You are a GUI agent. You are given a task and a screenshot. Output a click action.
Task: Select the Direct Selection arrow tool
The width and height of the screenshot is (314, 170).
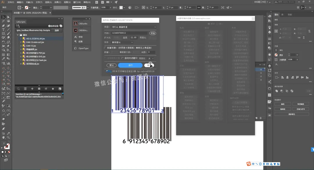click(8, 17)
